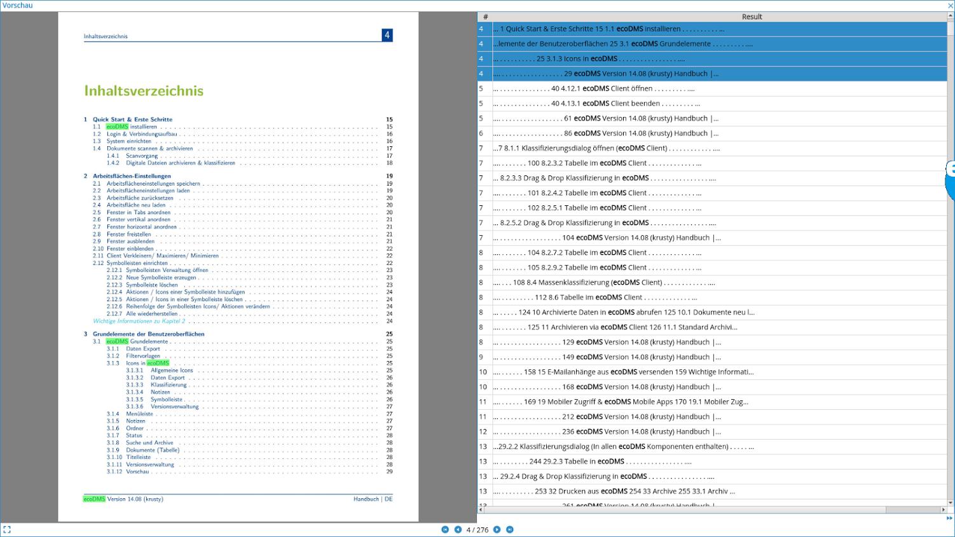
Task: Sort results by the # column header
Action: click(485, 17)
